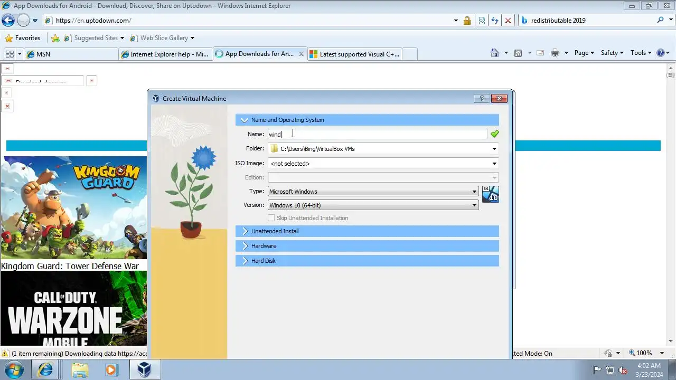Screen dimensions: 676x380
Task: Click Internet Explorer taskbar icon
Action: coord(45,369)
